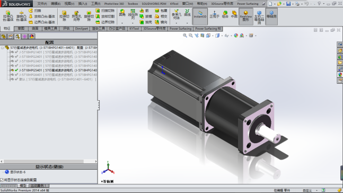Click the zoom to fit icon in view toolbar
The image size is (343, 193).
tap(185, 36)
